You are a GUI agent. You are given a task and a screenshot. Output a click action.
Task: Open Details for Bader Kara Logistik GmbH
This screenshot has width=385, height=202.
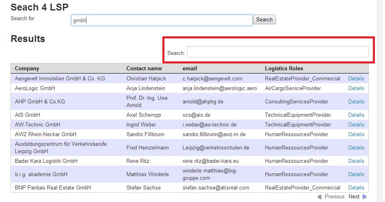[356, 161]
